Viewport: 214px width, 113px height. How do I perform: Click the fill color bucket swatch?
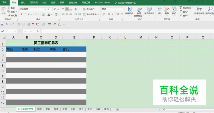click(43, 14)
